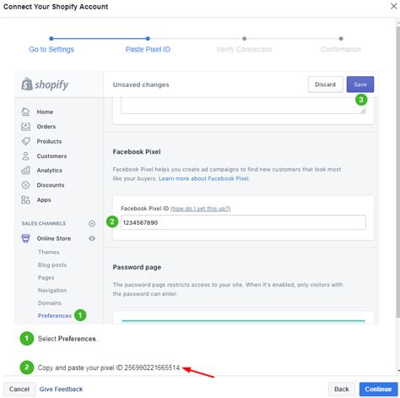
Task: Click the Verify Connection step
Action: (244, 49)
